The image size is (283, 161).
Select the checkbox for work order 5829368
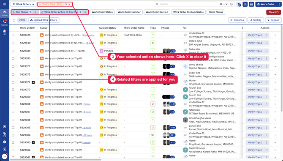tap(13, 104)
